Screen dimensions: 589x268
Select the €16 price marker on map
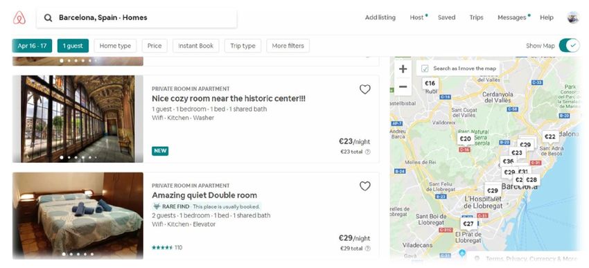[x=430, y=83]
